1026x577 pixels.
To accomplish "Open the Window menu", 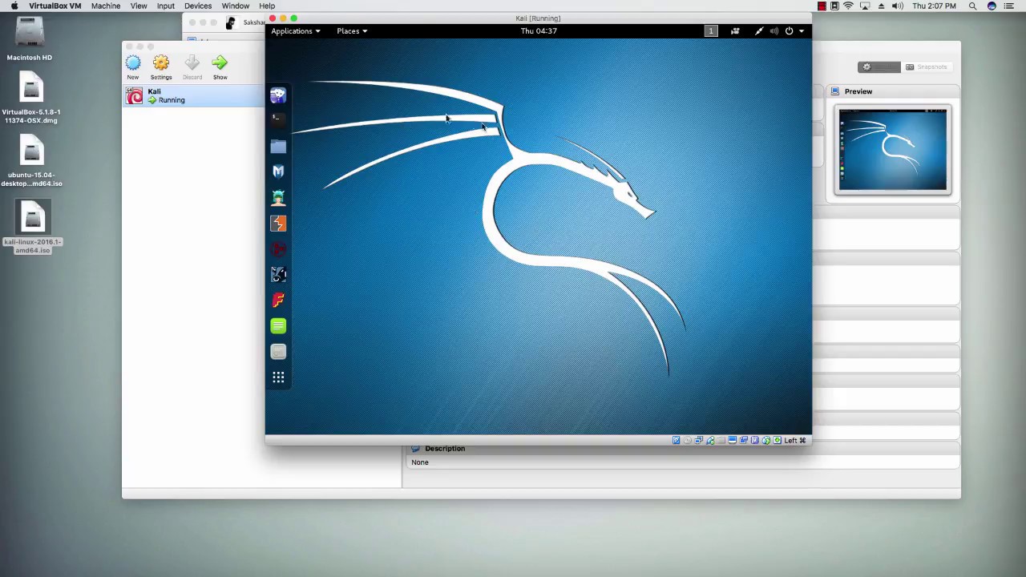I will tap(236, 6).
